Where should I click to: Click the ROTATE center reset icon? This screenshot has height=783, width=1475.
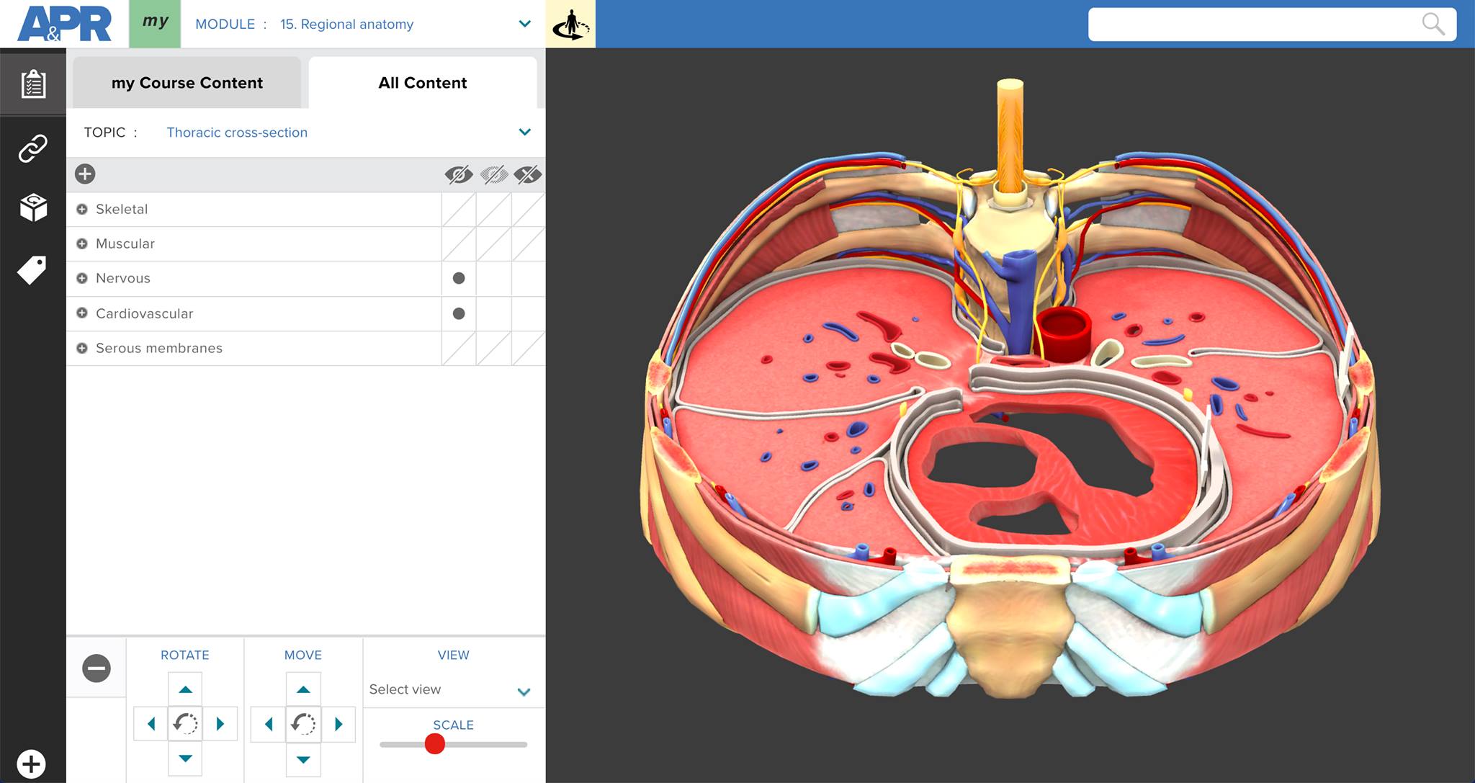185,724
